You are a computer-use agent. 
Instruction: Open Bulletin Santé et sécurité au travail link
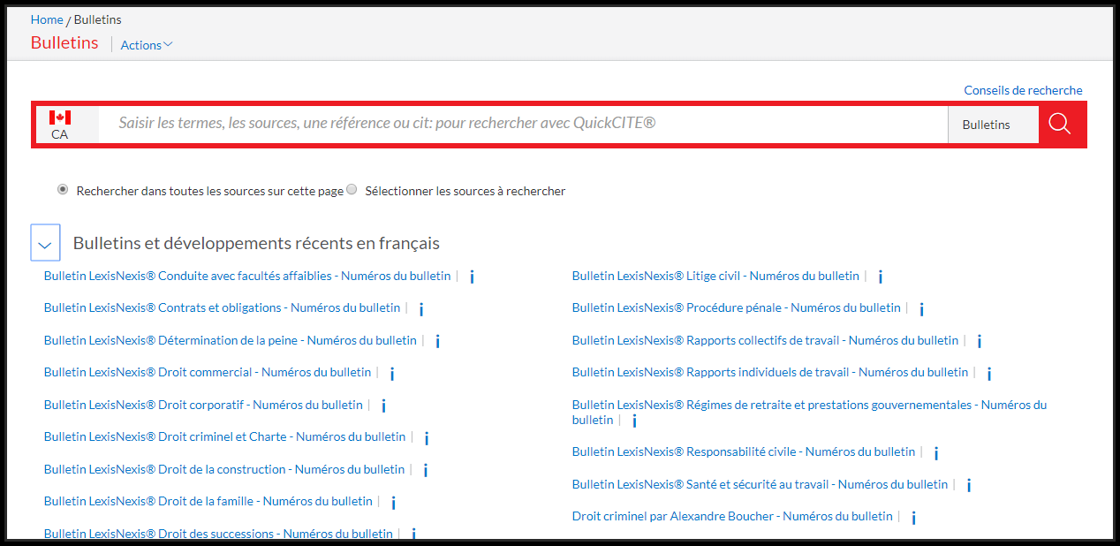[760, 484]
